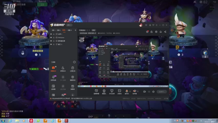Click the user avatar in the title bar
Screen dimensions: 218x123
coord(141,25)
